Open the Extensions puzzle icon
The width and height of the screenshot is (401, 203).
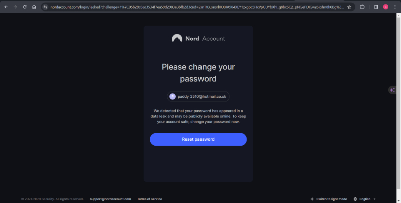(x=362, y=7)
